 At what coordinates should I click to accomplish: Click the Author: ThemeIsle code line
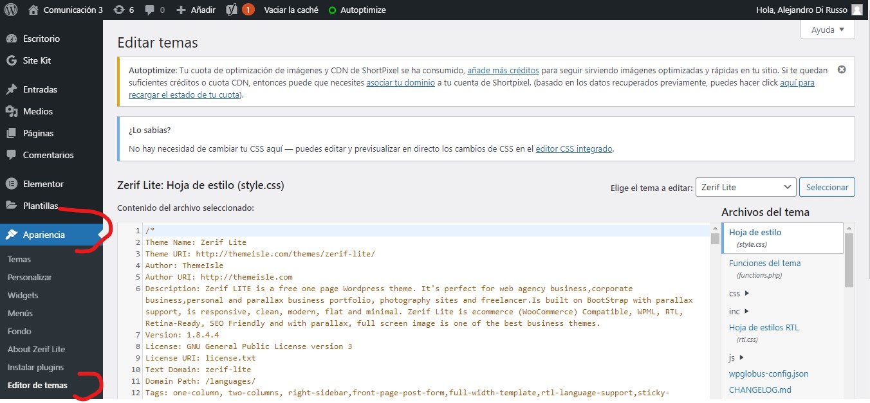[185, 265]
